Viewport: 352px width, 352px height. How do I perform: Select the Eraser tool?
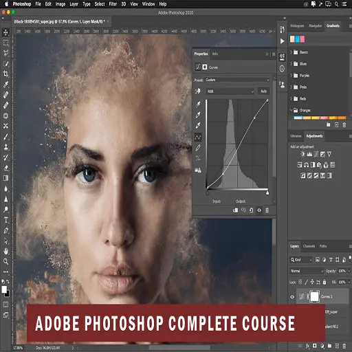[x=5, y=168]
